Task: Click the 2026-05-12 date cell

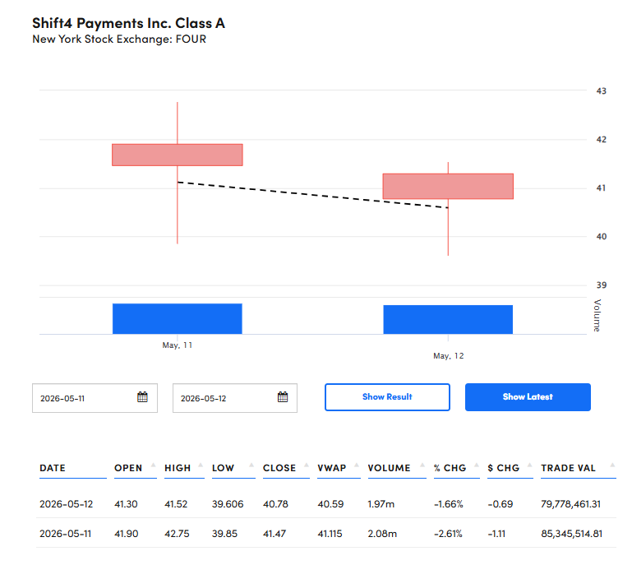Action: point(66,504)
